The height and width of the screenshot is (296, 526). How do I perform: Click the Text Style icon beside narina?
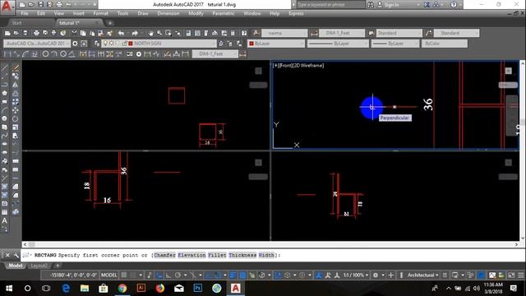tap(256, 33)
